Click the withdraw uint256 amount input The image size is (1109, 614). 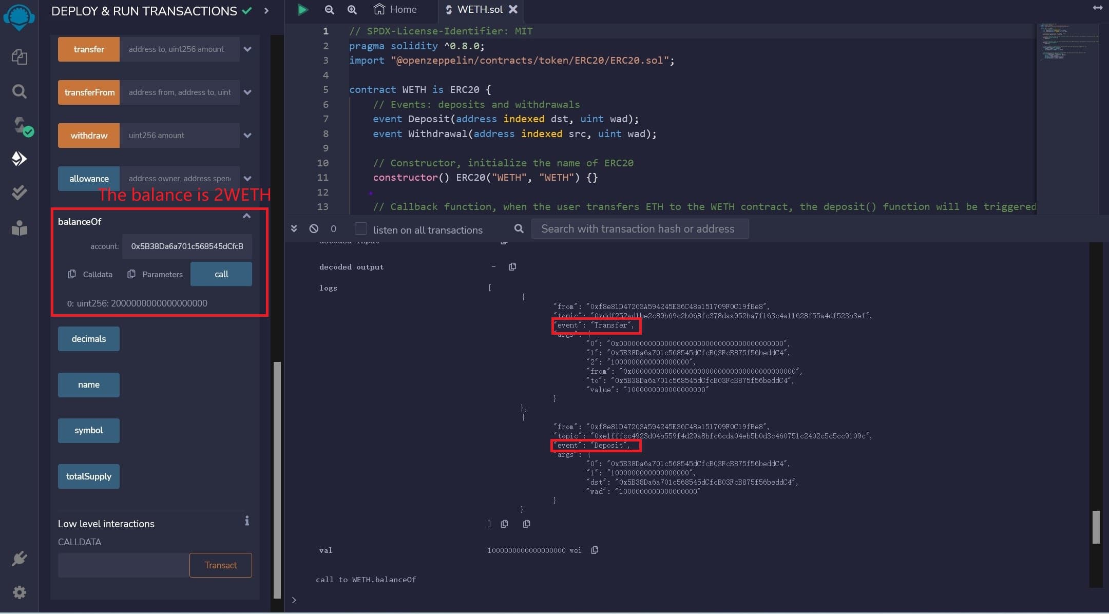(x=180, y=136)
